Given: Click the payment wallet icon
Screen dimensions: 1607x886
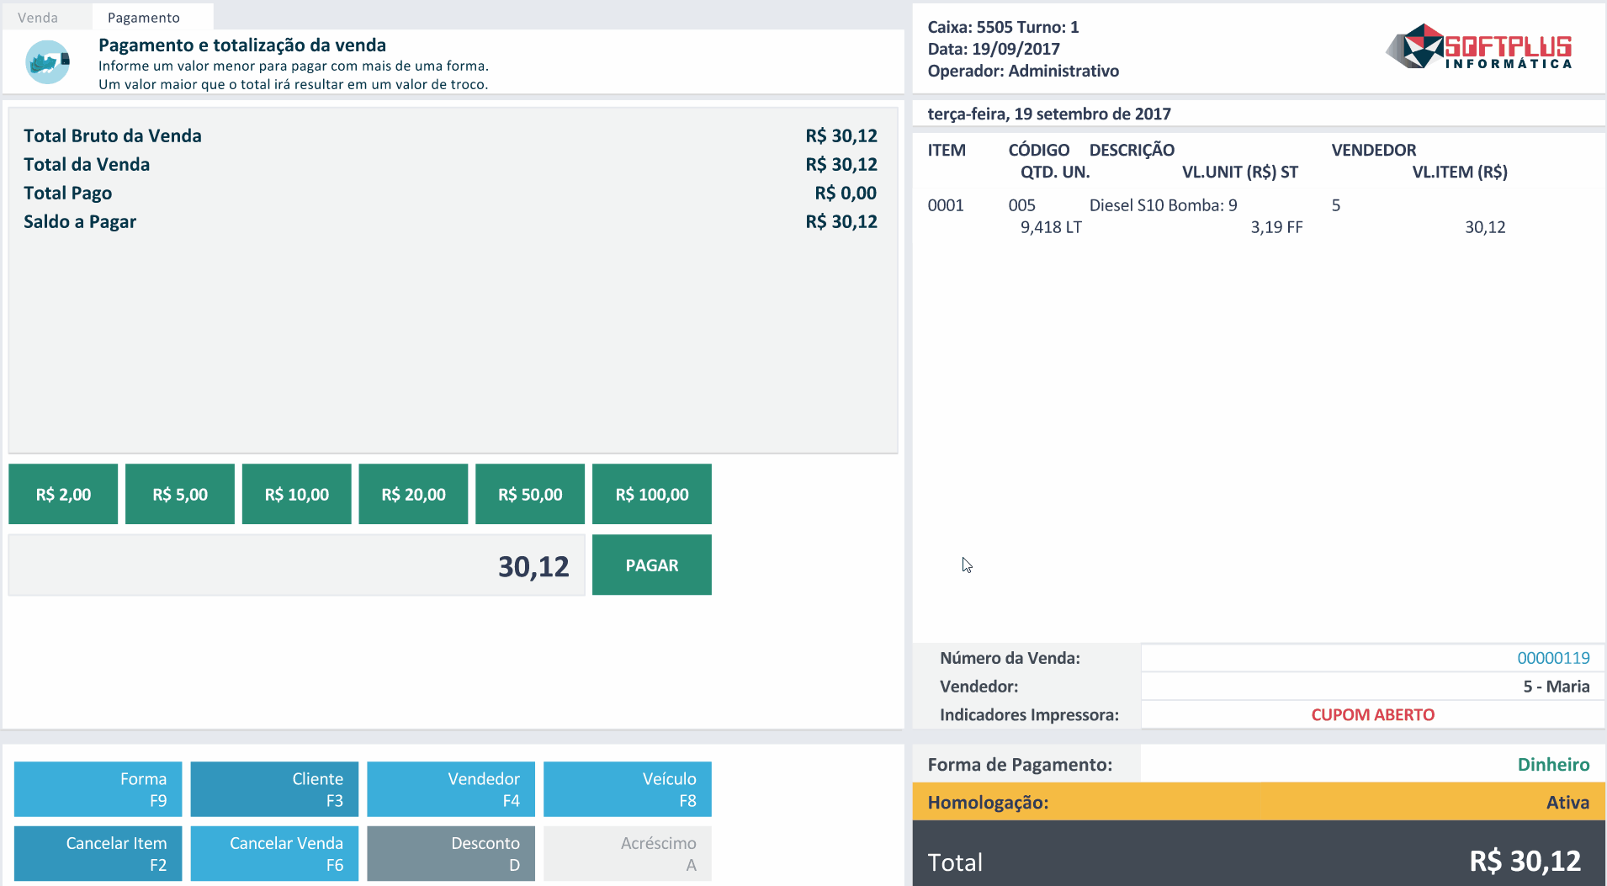Looking at the screenshot, I should pyautogui.click(x=47, y=62).
